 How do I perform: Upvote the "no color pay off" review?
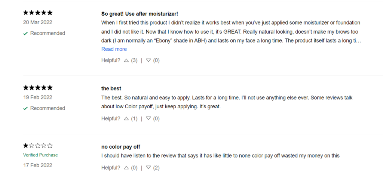pyautogui.click(x=126, y=168)
